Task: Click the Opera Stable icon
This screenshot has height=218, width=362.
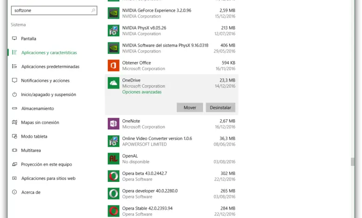Action: point(113,211)
